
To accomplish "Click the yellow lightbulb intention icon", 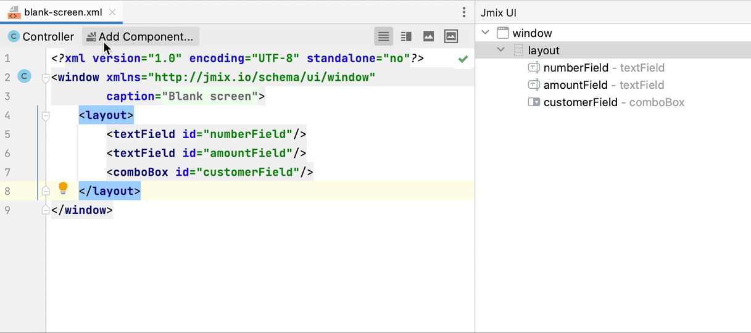I will coord(62,189).
